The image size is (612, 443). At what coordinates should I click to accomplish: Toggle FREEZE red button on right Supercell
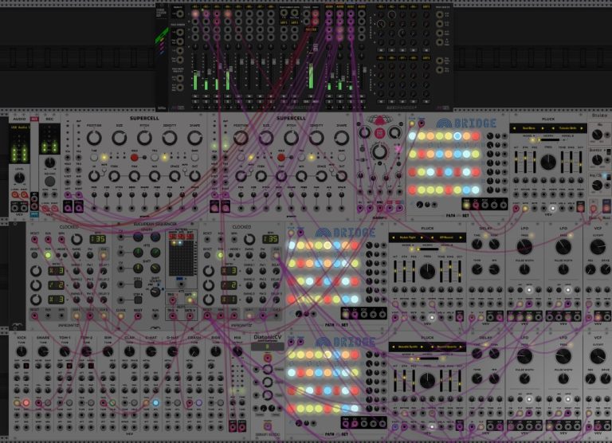[x=281, y=157]
